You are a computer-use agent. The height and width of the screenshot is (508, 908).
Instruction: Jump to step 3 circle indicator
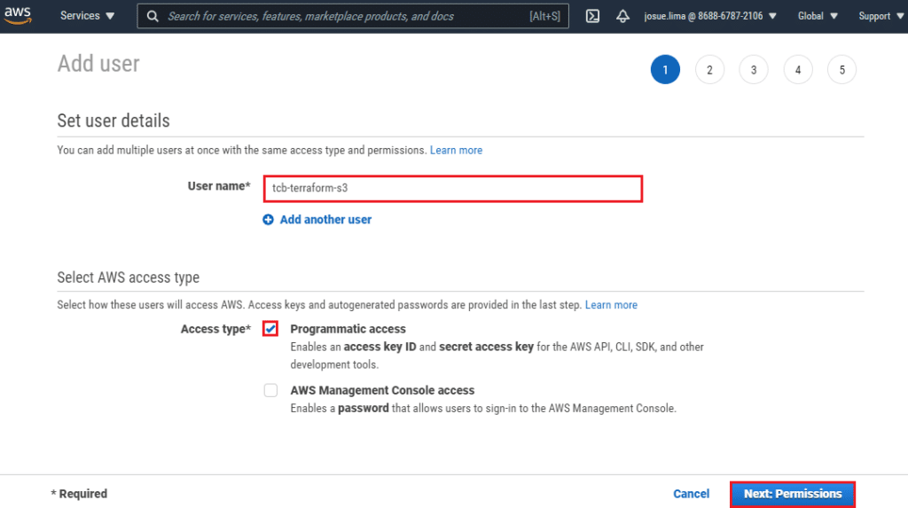coord(753,70)
